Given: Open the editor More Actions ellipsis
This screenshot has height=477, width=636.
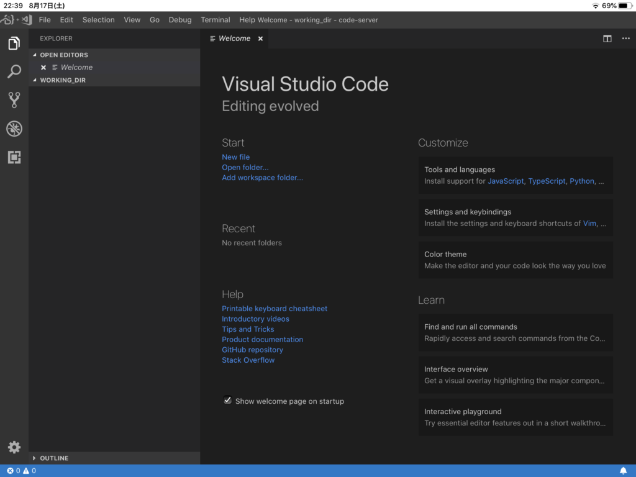Looking at the screenshot, I should 626,39.
